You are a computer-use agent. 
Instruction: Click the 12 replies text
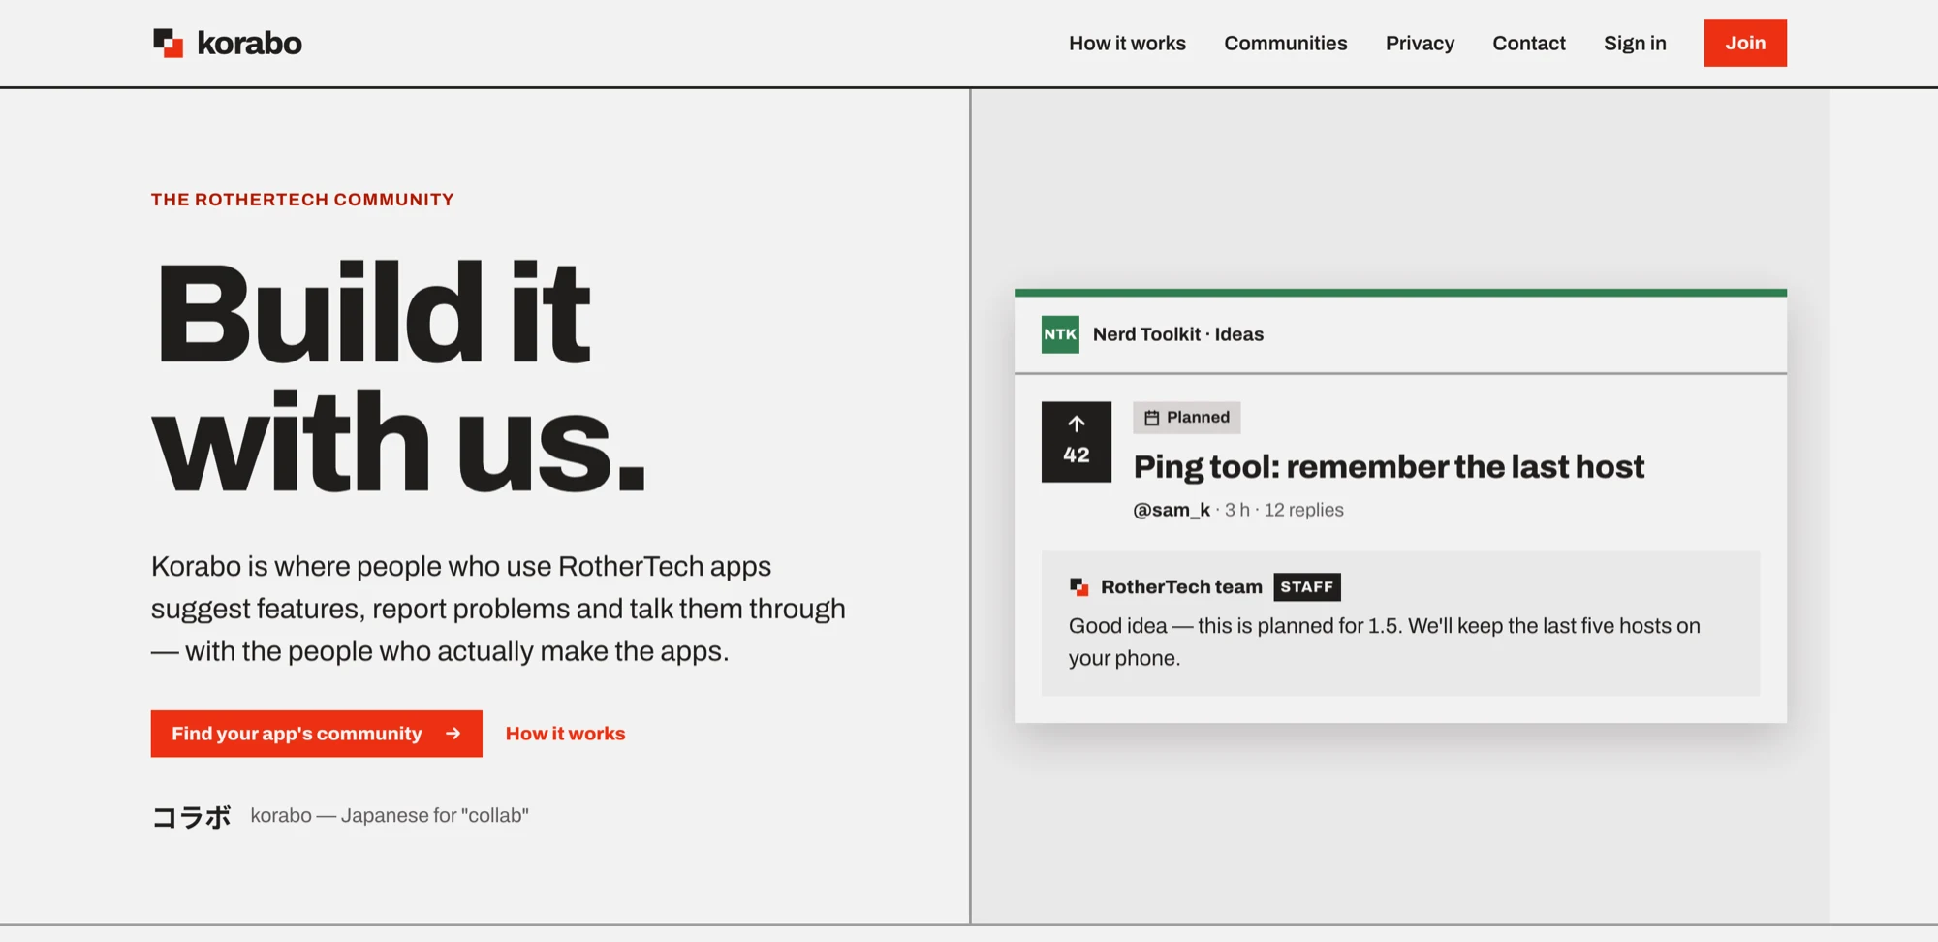coord(1303,510)
